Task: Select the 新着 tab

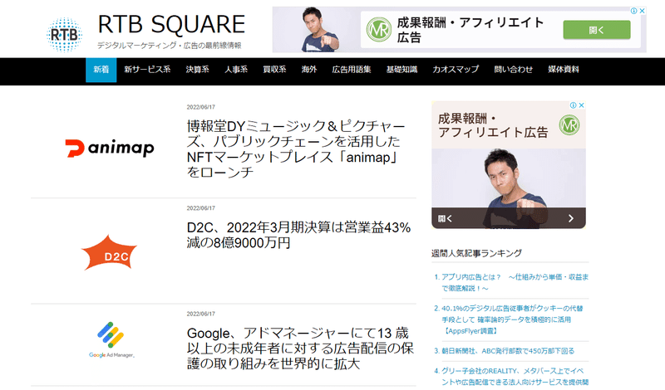Action: pyautogui.click(x=101, y=70)
